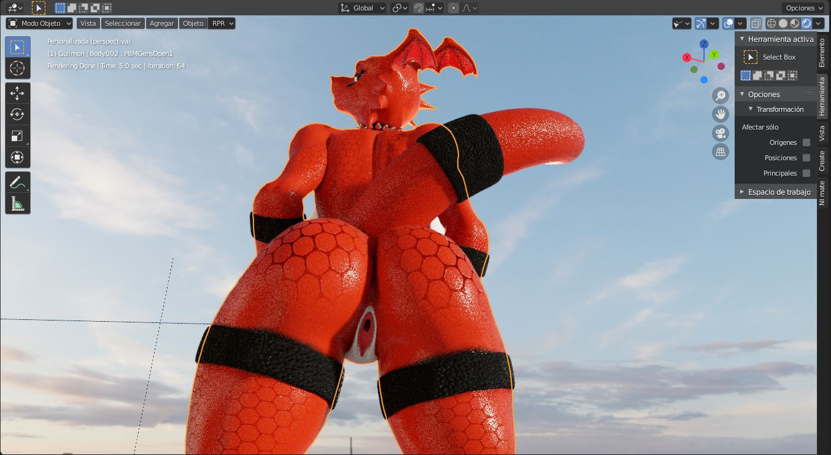This screenshot has width=831, height=455.
Task: Enable the Principales checkbox
Action: coord(806,173)
